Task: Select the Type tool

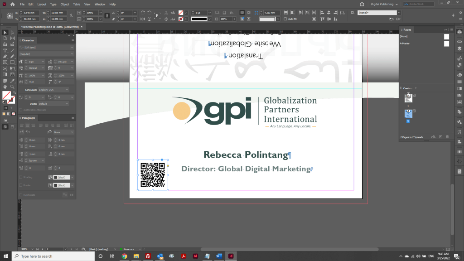Action: coord(5,51)
